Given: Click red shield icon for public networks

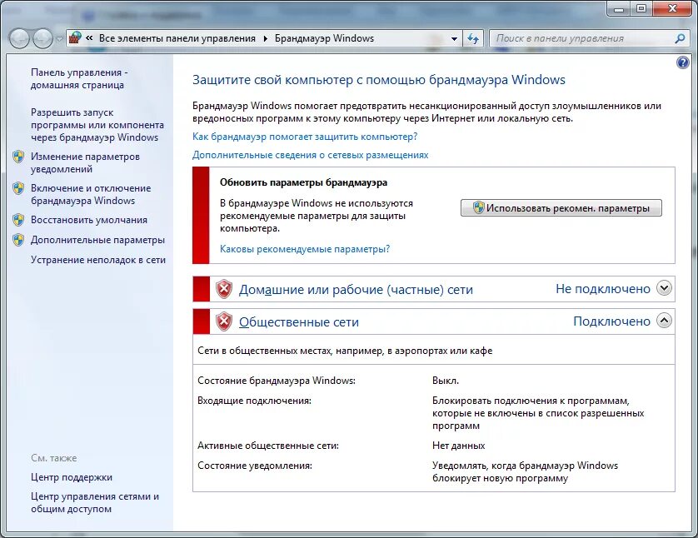Looking at the screenshot, I should (x=224, y=321).
